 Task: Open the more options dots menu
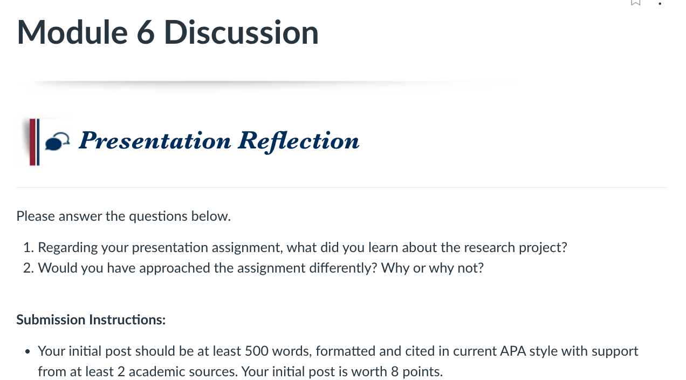660,3
